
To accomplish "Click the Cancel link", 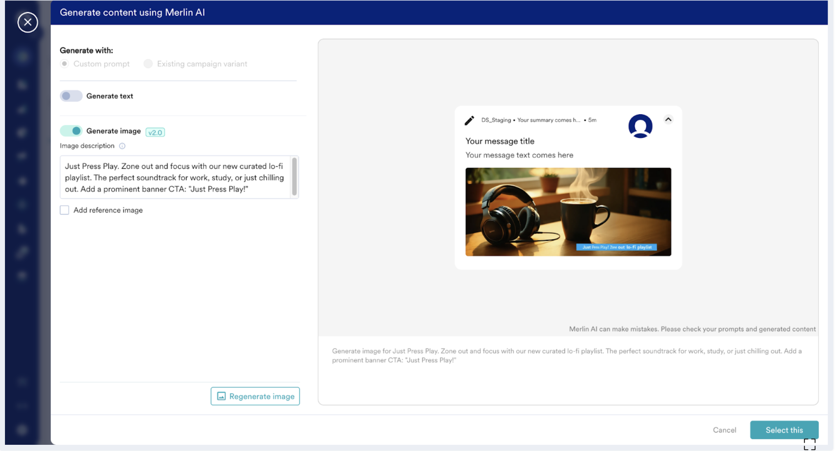I will click(x=724, y=430).
